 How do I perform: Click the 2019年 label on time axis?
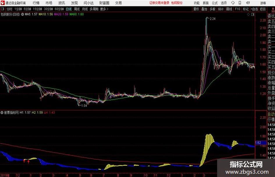click(x=5, y=175)
